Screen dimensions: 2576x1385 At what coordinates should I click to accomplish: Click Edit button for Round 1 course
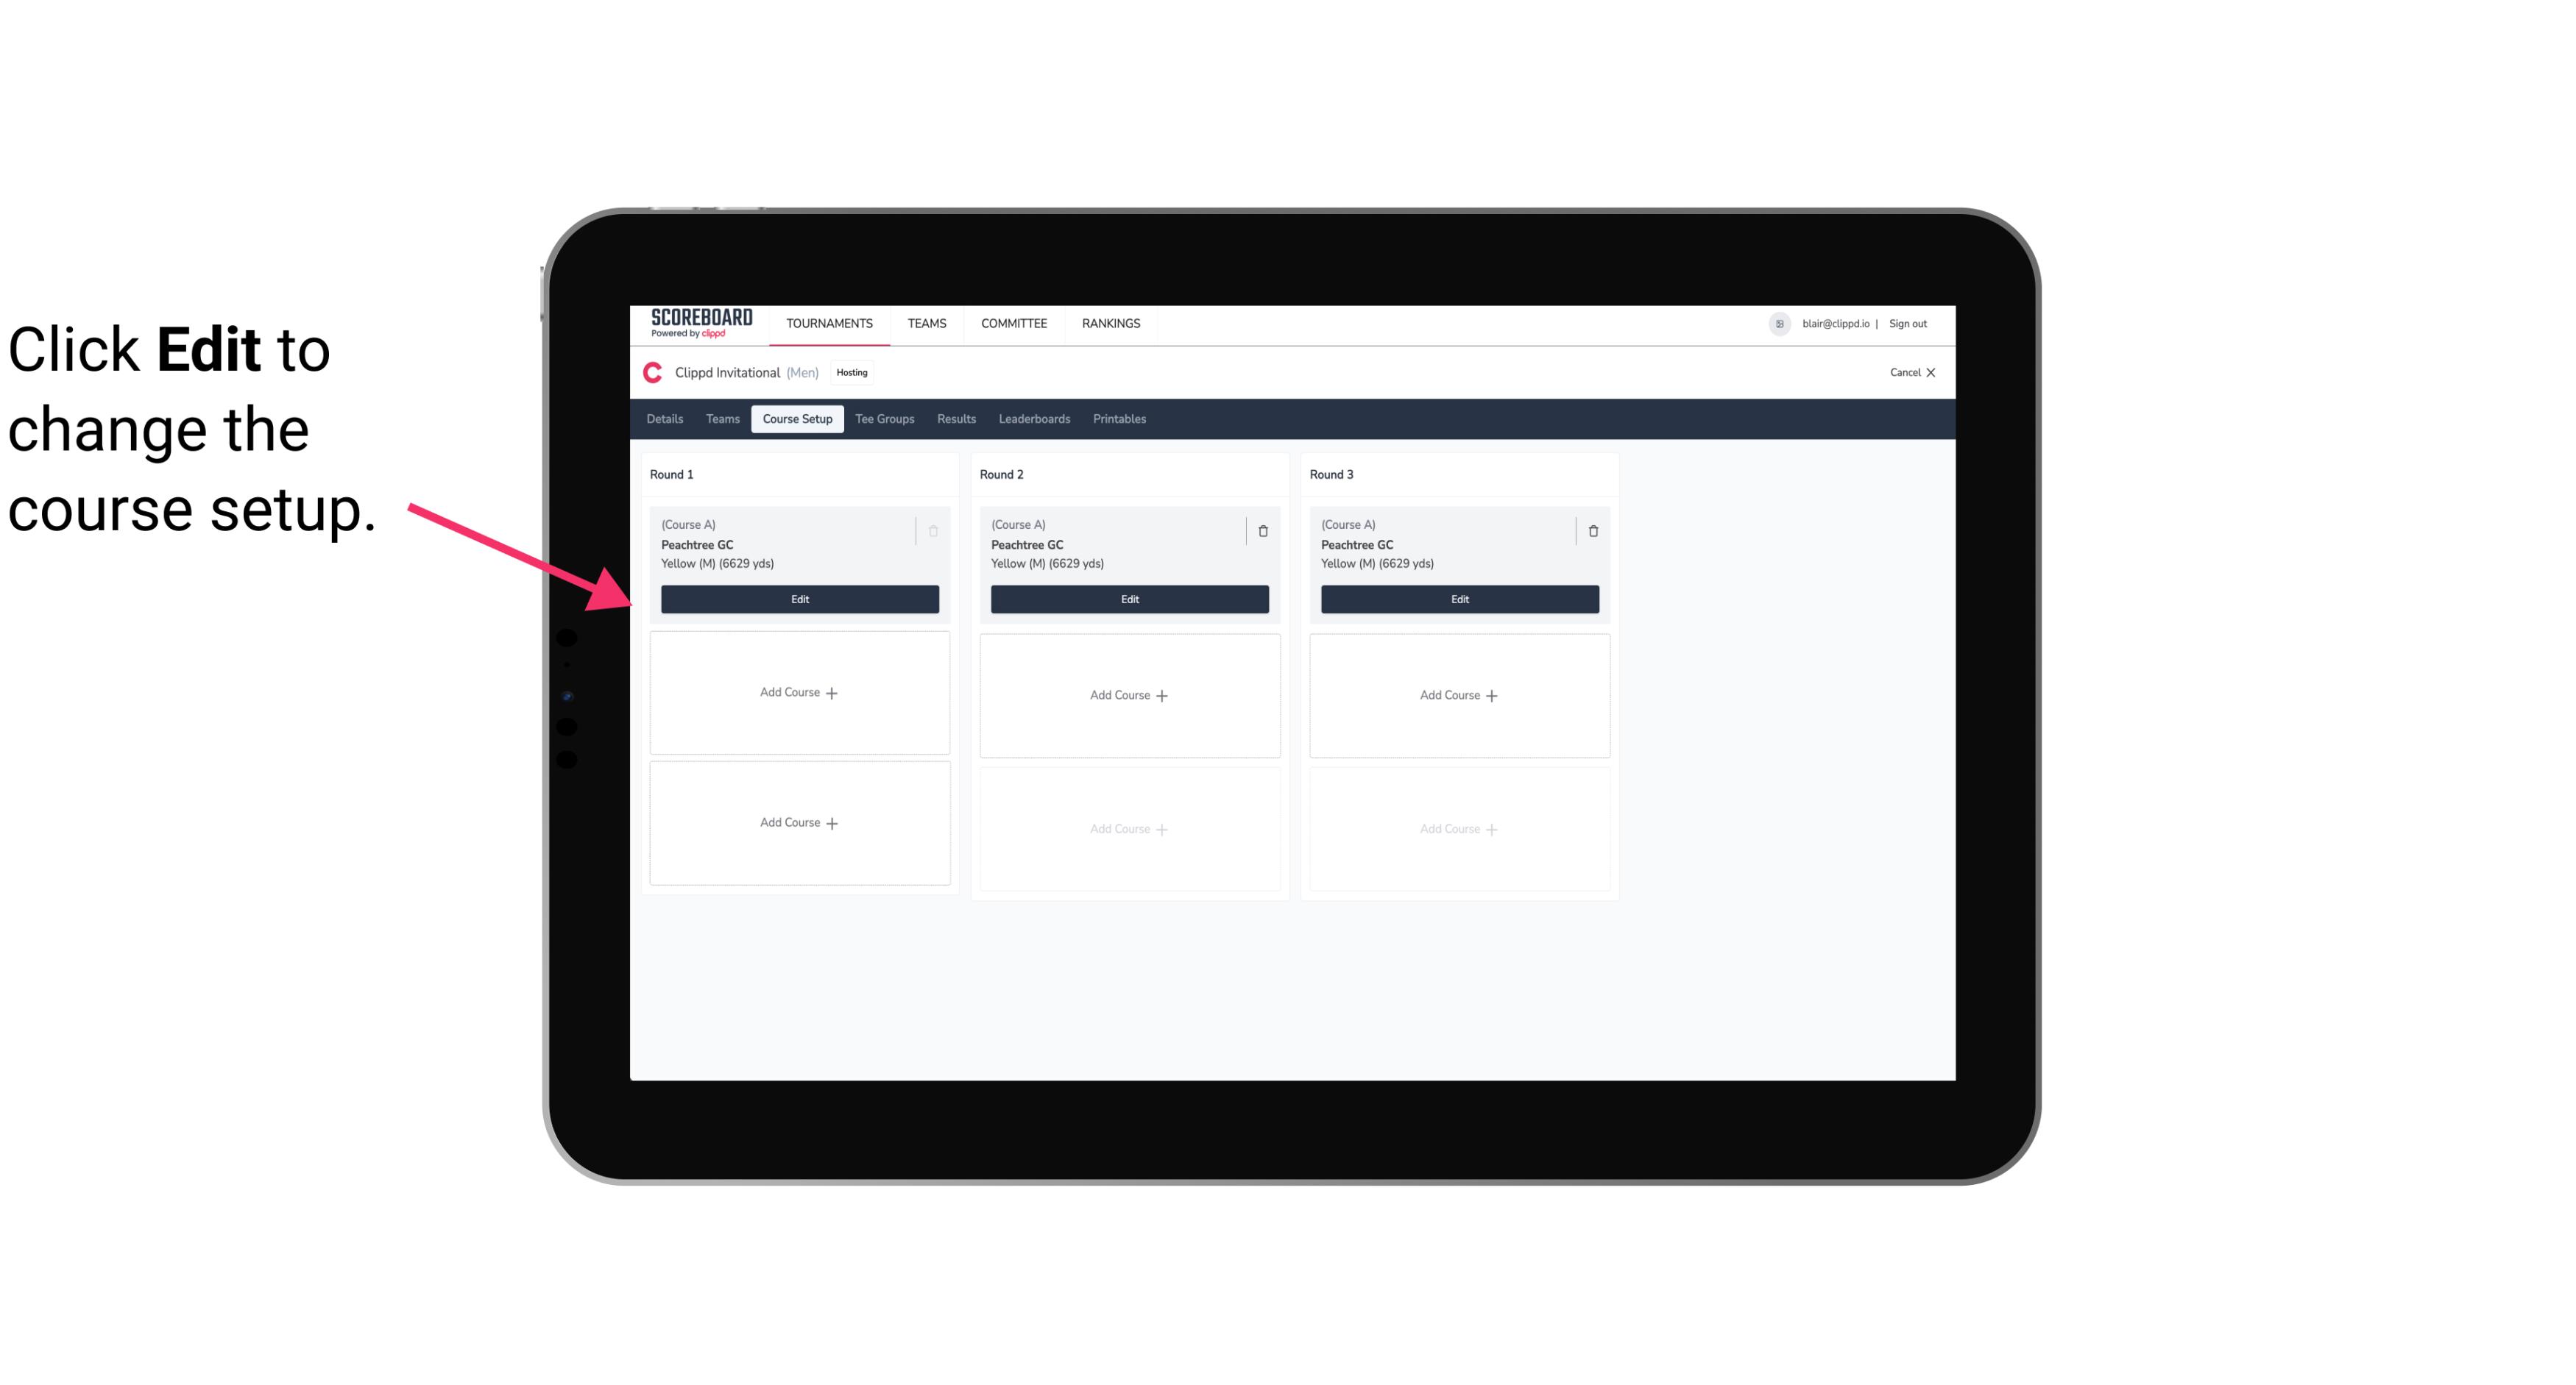click(799, 597)
